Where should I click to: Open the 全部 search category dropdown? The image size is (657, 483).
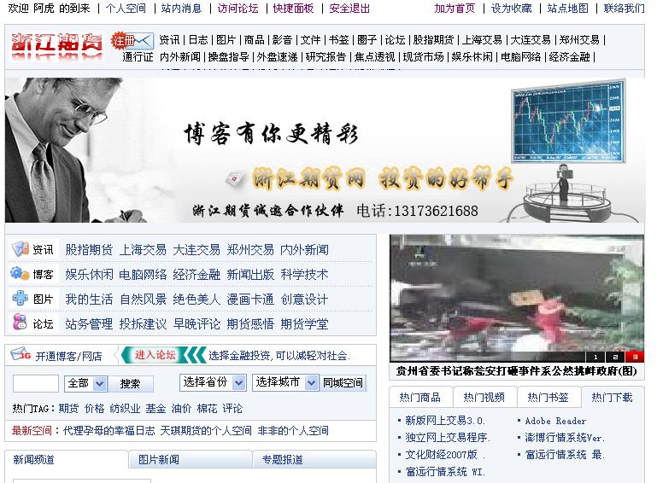(86, 383)
